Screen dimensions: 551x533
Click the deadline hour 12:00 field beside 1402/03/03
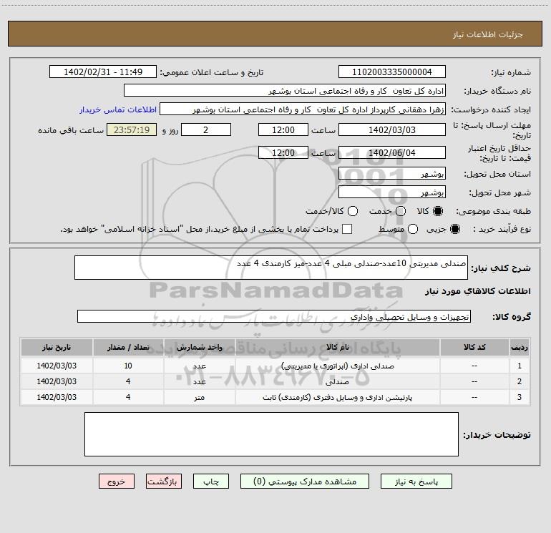click(283, 129)
